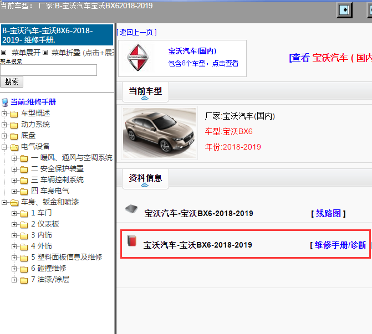Expand the 5 塑料面板信息及维修 node

tap(14, 258)
